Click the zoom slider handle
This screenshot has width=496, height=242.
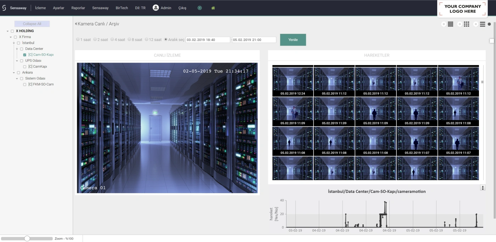(27, 238)
